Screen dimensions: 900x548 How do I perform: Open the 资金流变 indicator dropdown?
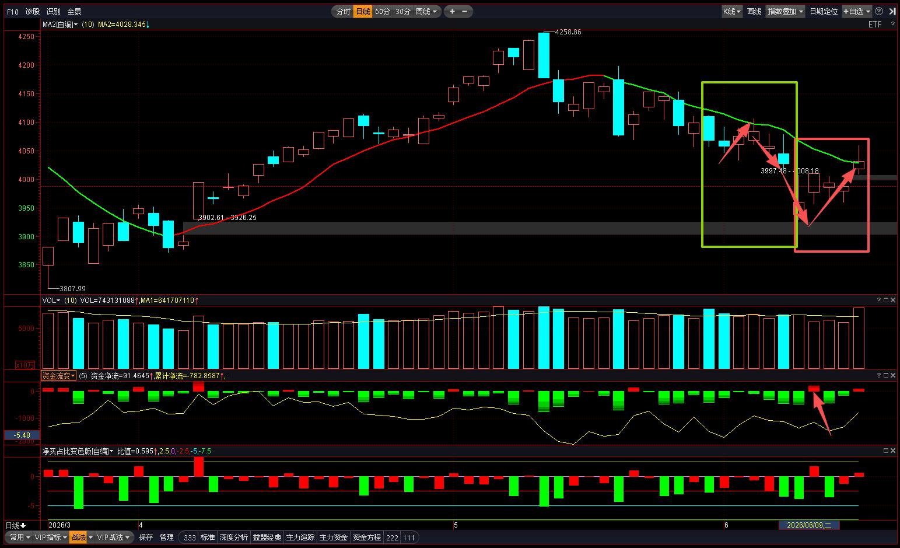click(58, 376)
